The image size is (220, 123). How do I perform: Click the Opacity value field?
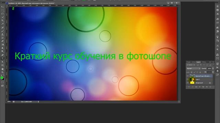click(209, 68)
